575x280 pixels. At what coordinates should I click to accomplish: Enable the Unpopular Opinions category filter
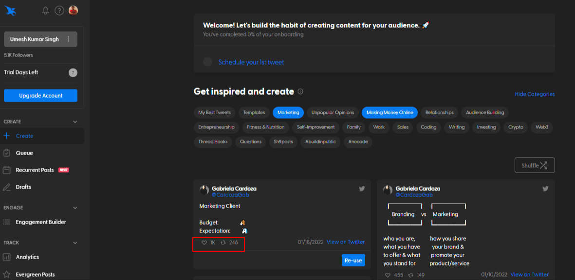tap(333, 113)
